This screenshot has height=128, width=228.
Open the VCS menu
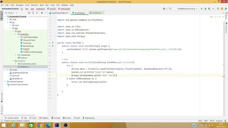click(58, 5)
